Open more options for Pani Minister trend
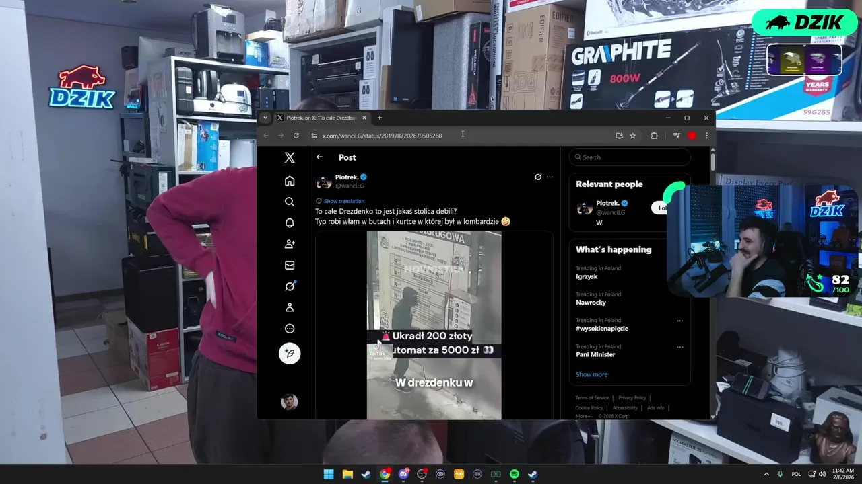Viewport: 862px width, 484px height. [679, 347]
